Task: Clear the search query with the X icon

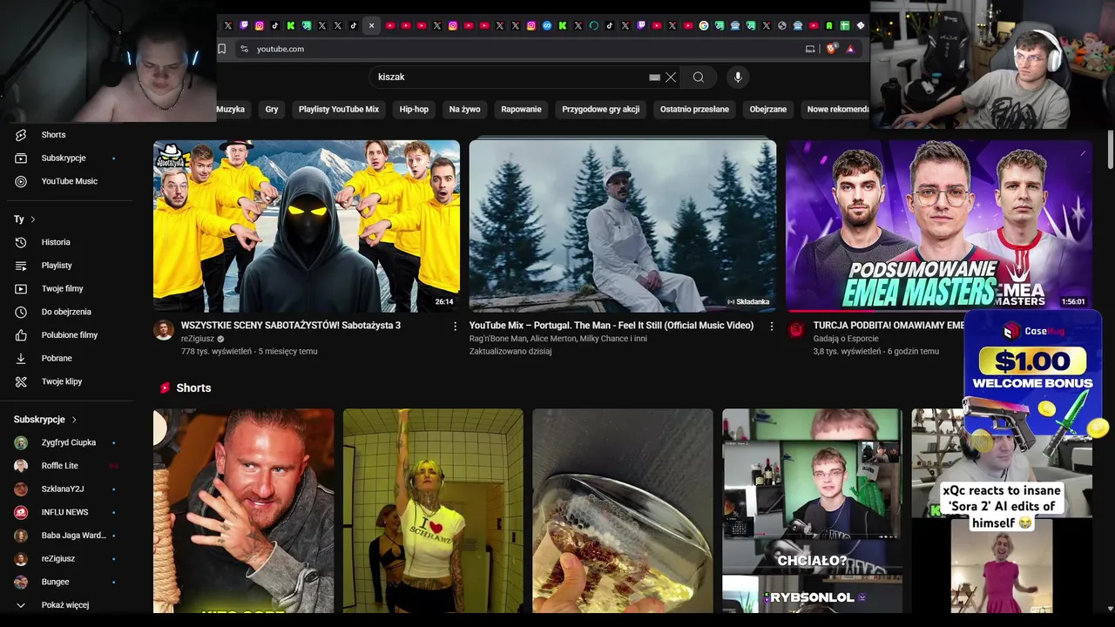Action: pos(671,77)
